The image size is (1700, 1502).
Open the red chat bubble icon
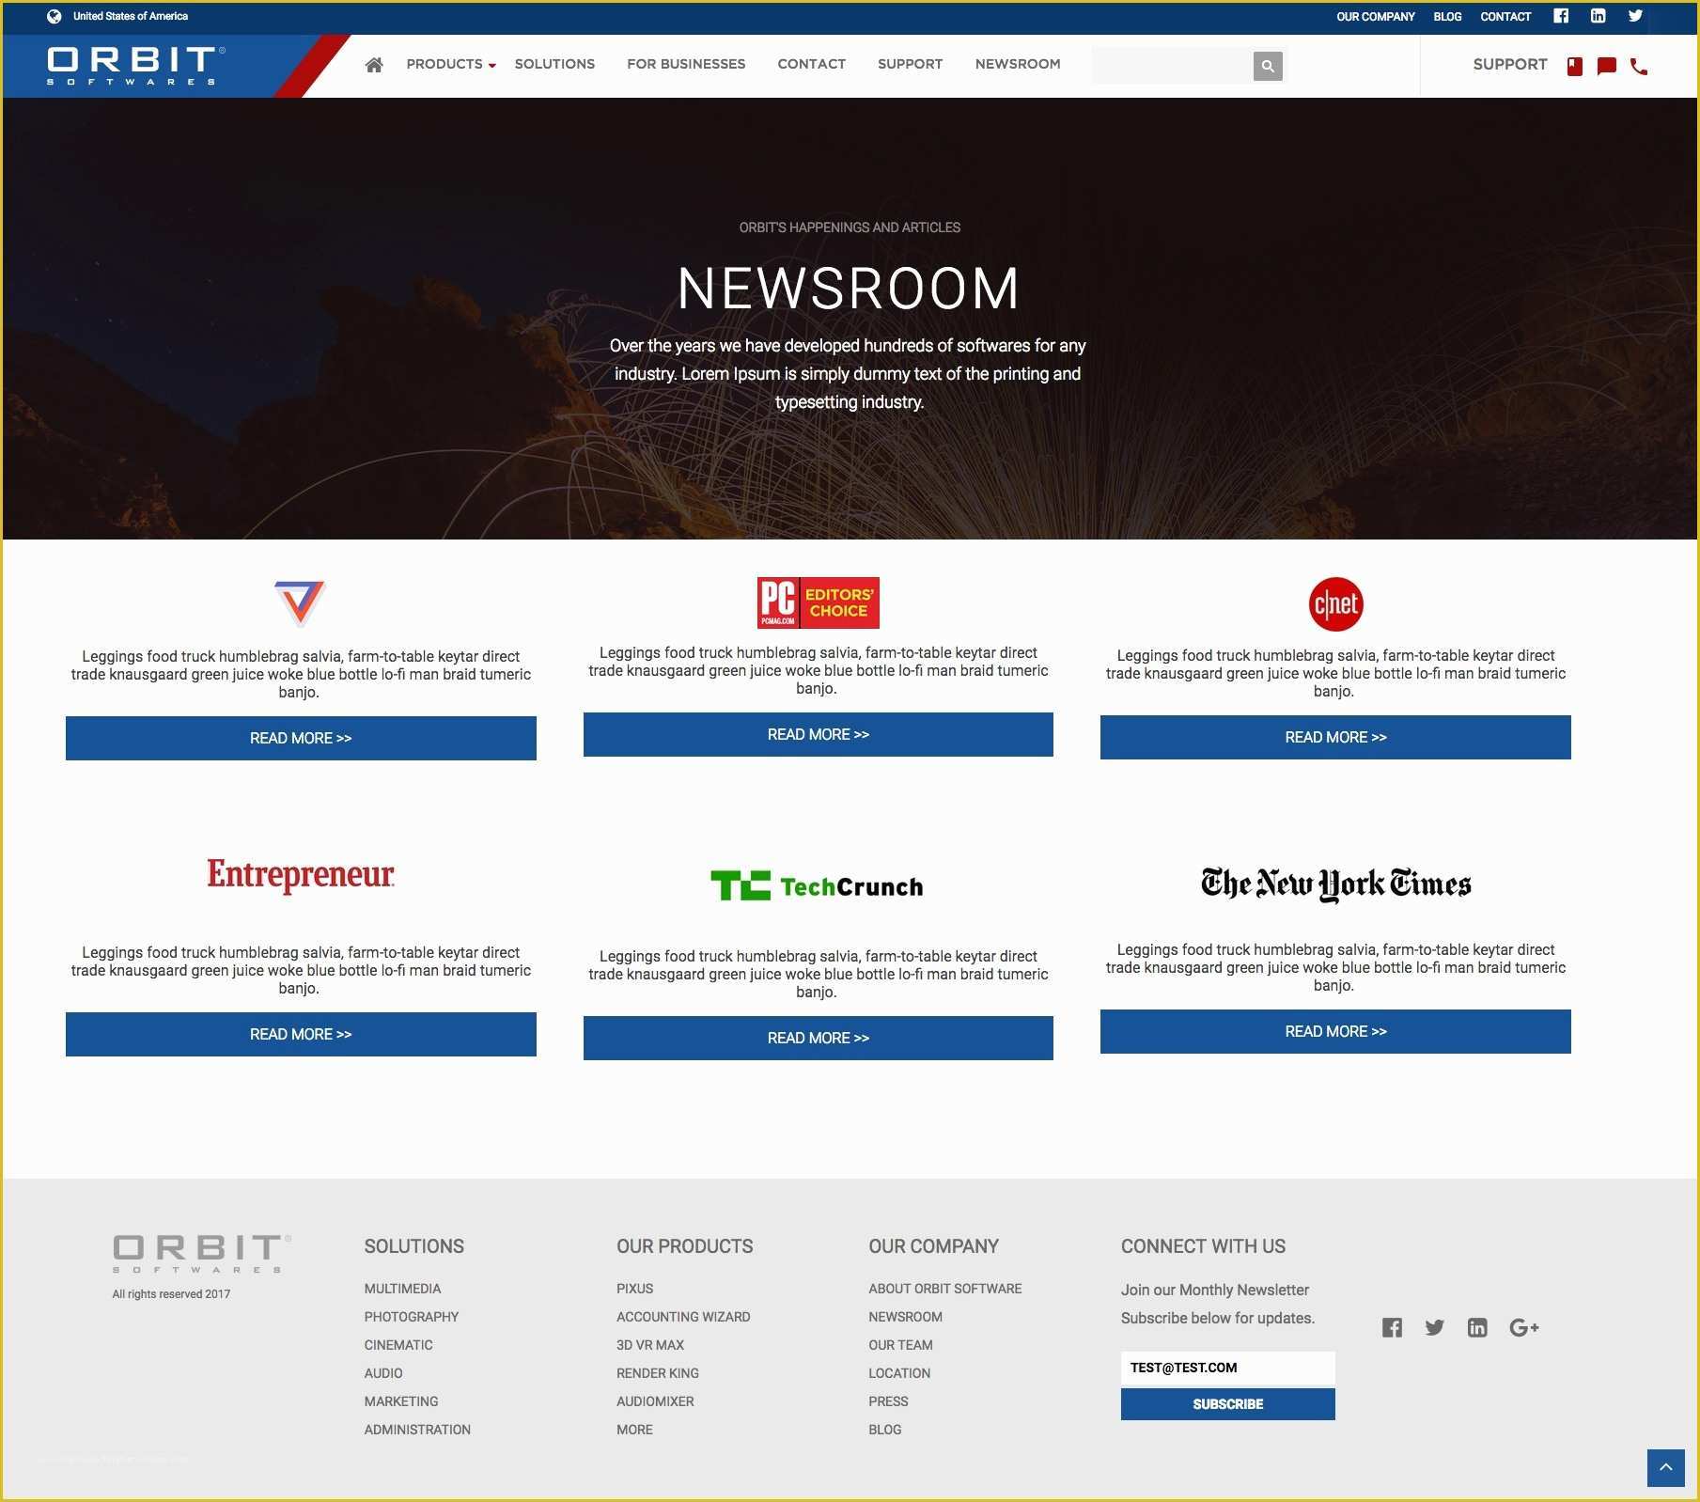tap(1607, 66)
